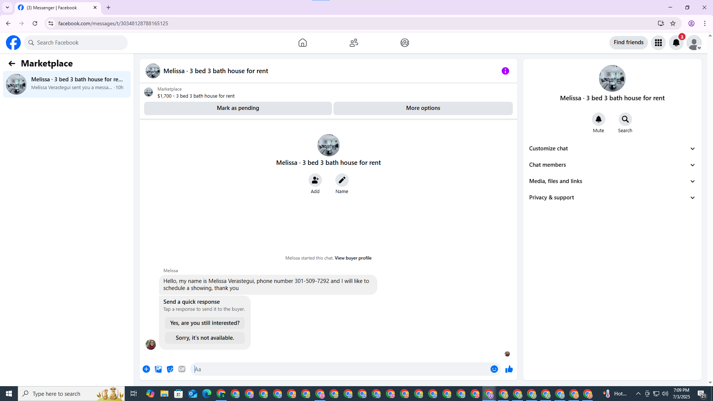Click the GIF icon in composer
The width and height of the screenshot is (713, 401).
182,369
